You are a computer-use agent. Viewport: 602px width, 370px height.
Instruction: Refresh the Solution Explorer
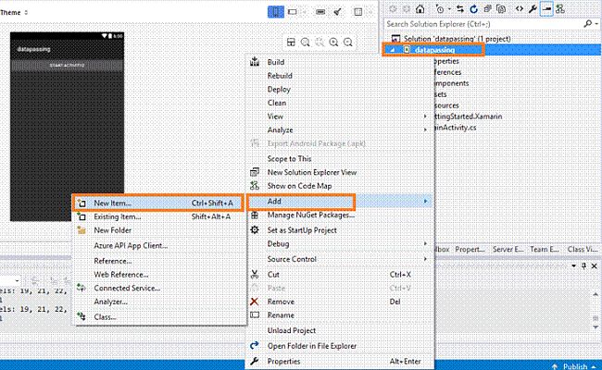(474, 9)
